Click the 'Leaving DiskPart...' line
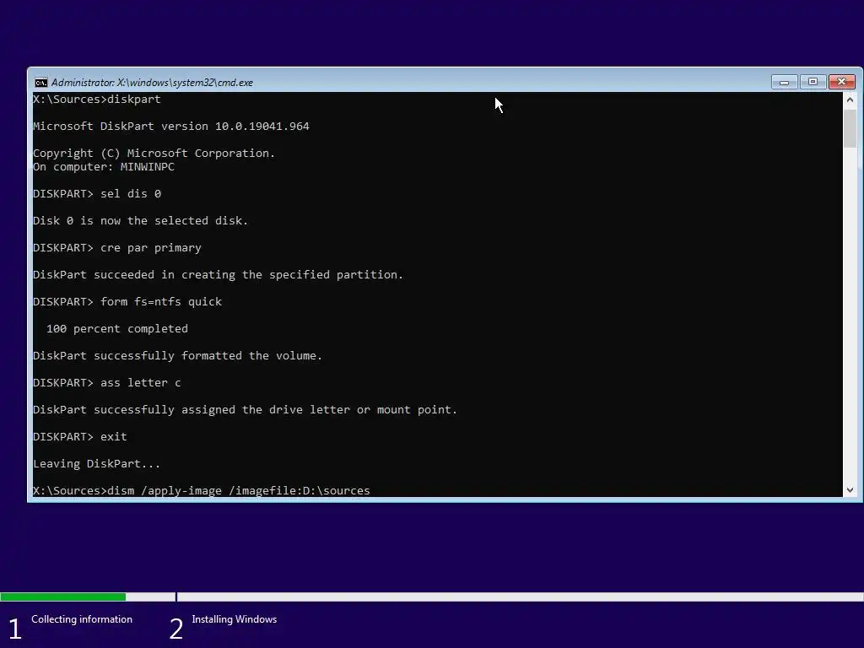864x648 pixels. (x=97, y=464)
